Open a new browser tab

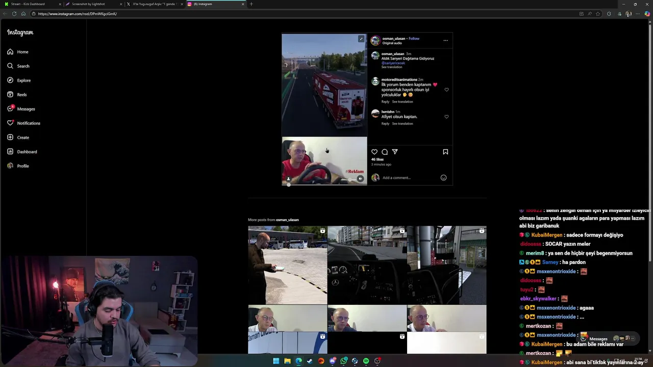[x=251, y=4]
